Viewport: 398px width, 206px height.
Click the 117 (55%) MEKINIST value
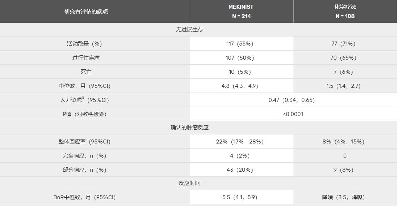tap(240, 44)
